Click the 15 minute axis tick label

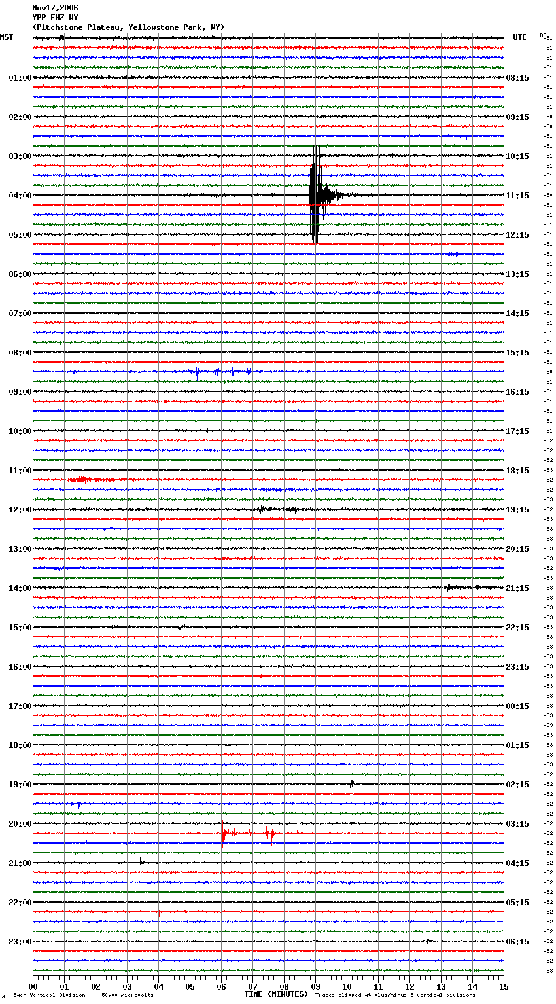click(504, 986)
